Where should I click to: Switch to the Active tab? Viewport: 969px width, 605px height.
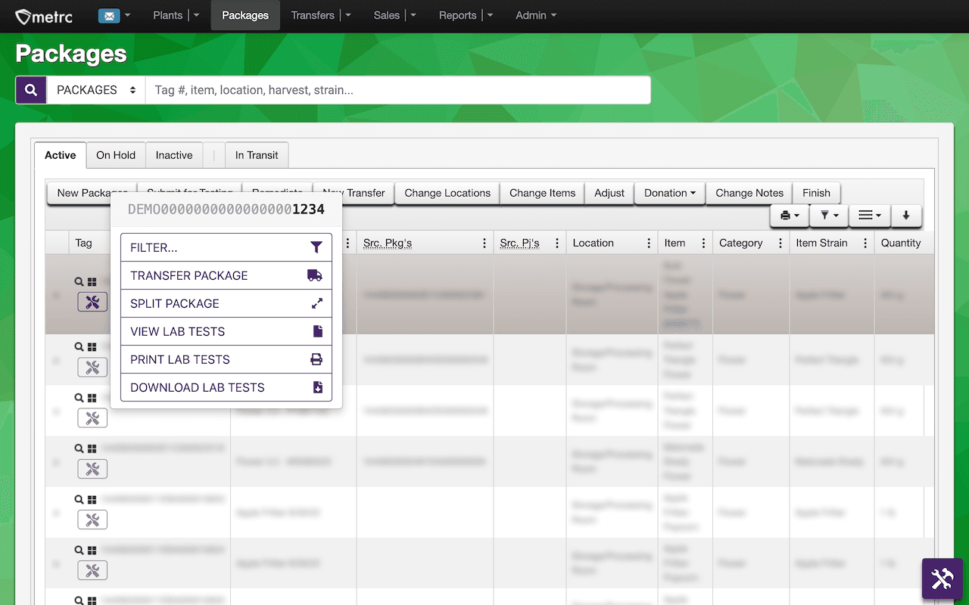click(61, 155)
